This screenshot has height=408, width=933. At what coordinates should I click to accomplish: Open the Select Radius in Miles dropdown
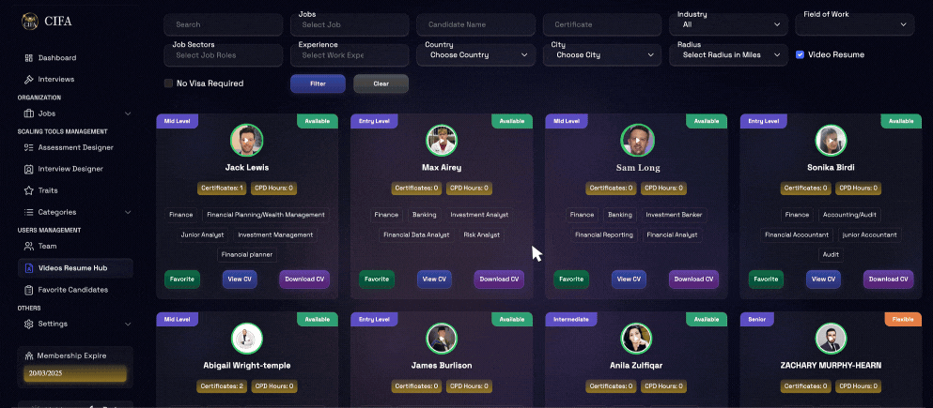pyautogui.click(x=728, y=54)
